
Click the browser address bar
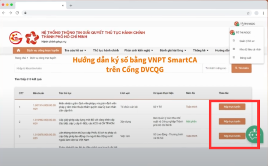point(137,13)
